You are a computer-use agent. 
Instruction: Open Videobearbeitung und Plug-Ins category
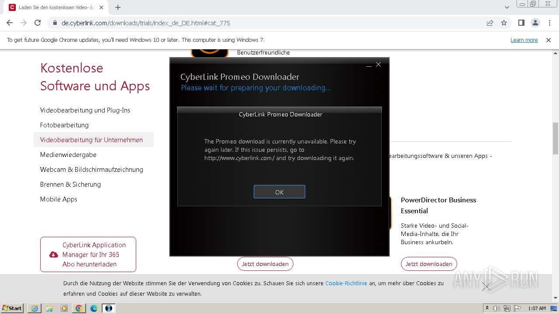pos(85,110)
